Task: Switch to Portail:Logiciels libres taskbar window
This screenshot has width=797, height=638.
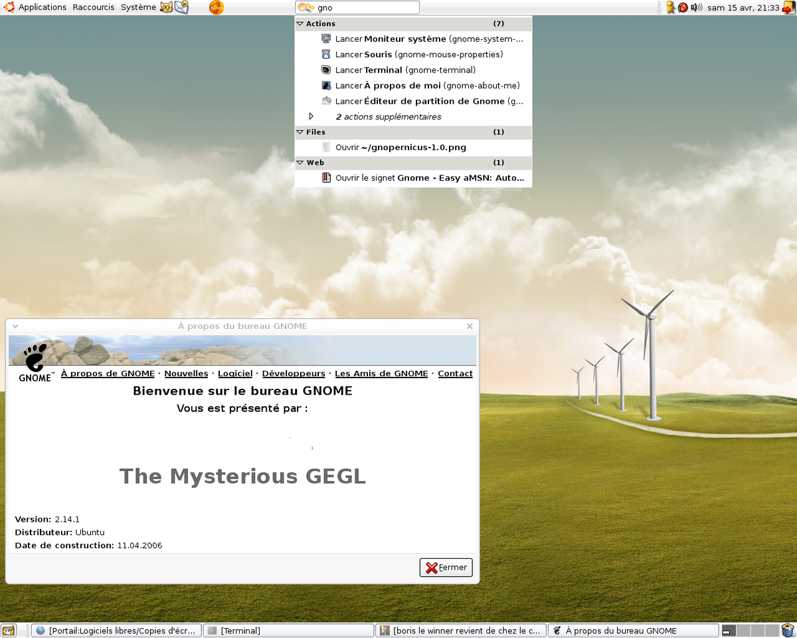Action: [x=116, y=631]
